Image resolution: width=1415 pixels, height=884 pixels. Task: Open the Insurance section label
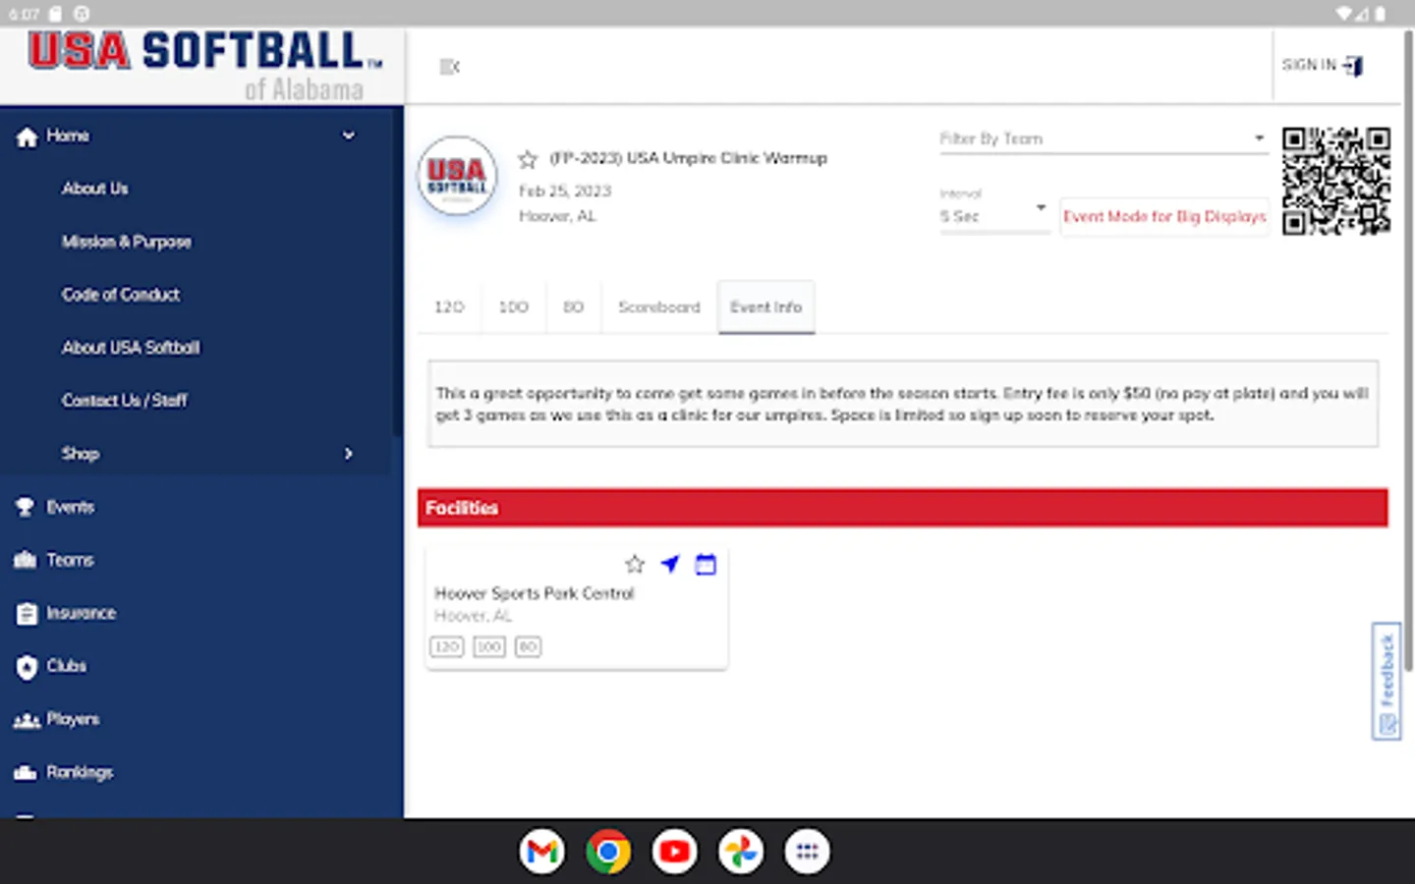[x=82, y=613]
